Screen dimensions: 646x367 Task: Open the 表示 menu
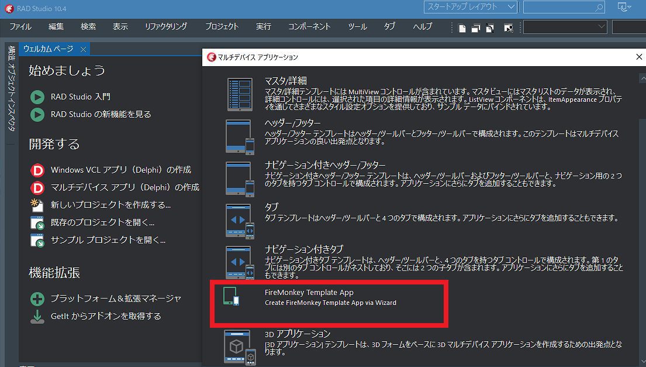tap(120, 26)
